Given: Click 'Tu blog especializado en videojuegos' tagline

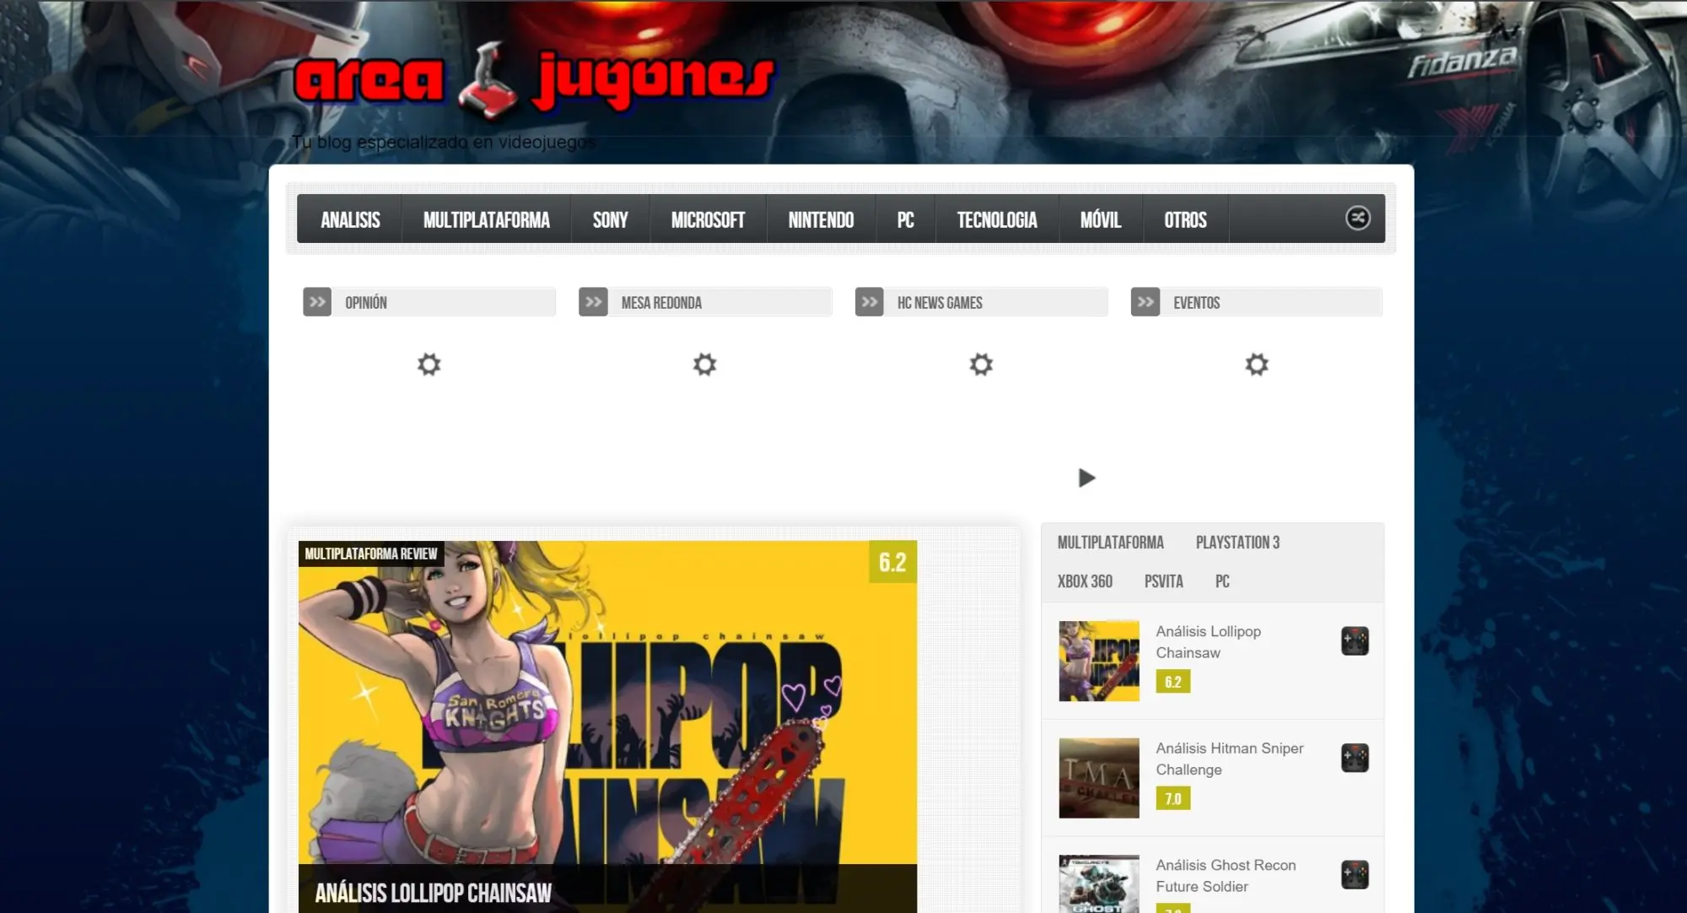Looking at the screenshot, I should 444,142.
